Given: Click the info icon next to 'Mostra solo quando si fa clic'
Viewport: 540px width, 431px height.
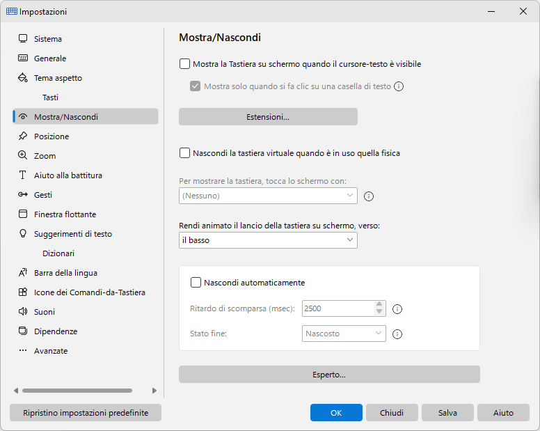Looking at the screenshot, I should coord(399,86).
